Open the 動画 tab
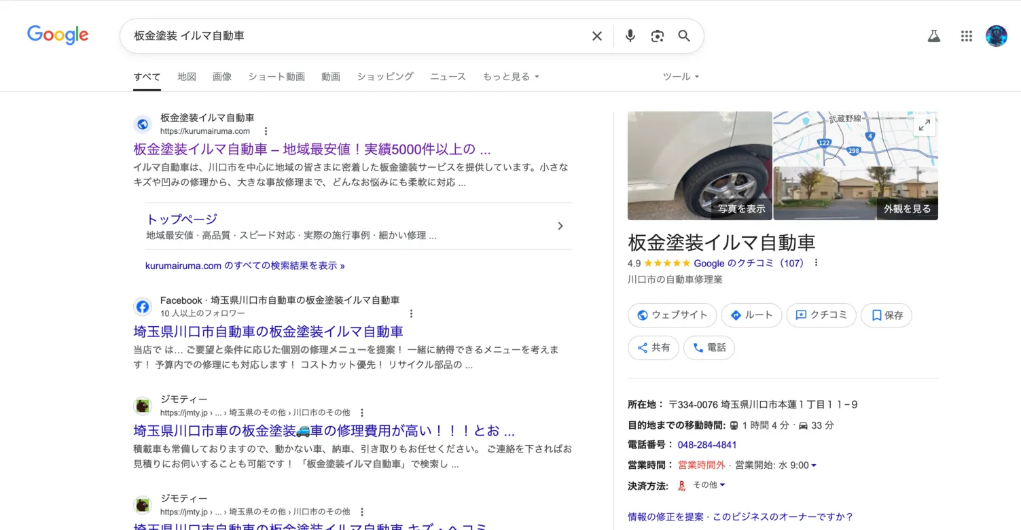The height and width of the screenshot is (530, 1021). (331, 77)
